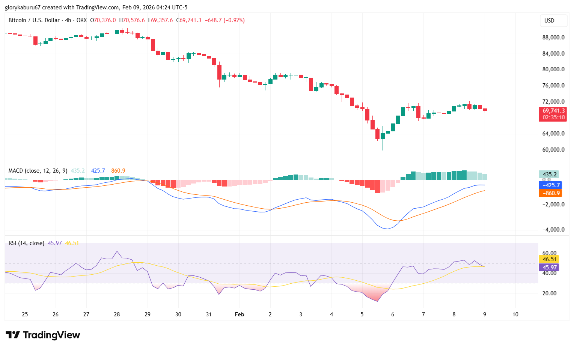Viewport: 574px width, 349px height.
Task: Open the glorykaburu67 TradingView.com attribution text
Action: pyautogui.click(x=96, y=8)
